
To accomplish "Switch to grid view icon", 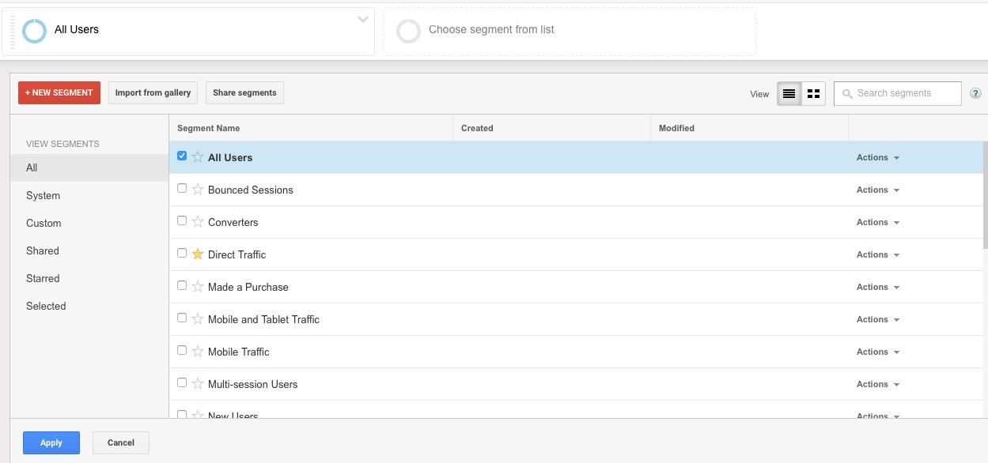I will [x=813, y=93].
